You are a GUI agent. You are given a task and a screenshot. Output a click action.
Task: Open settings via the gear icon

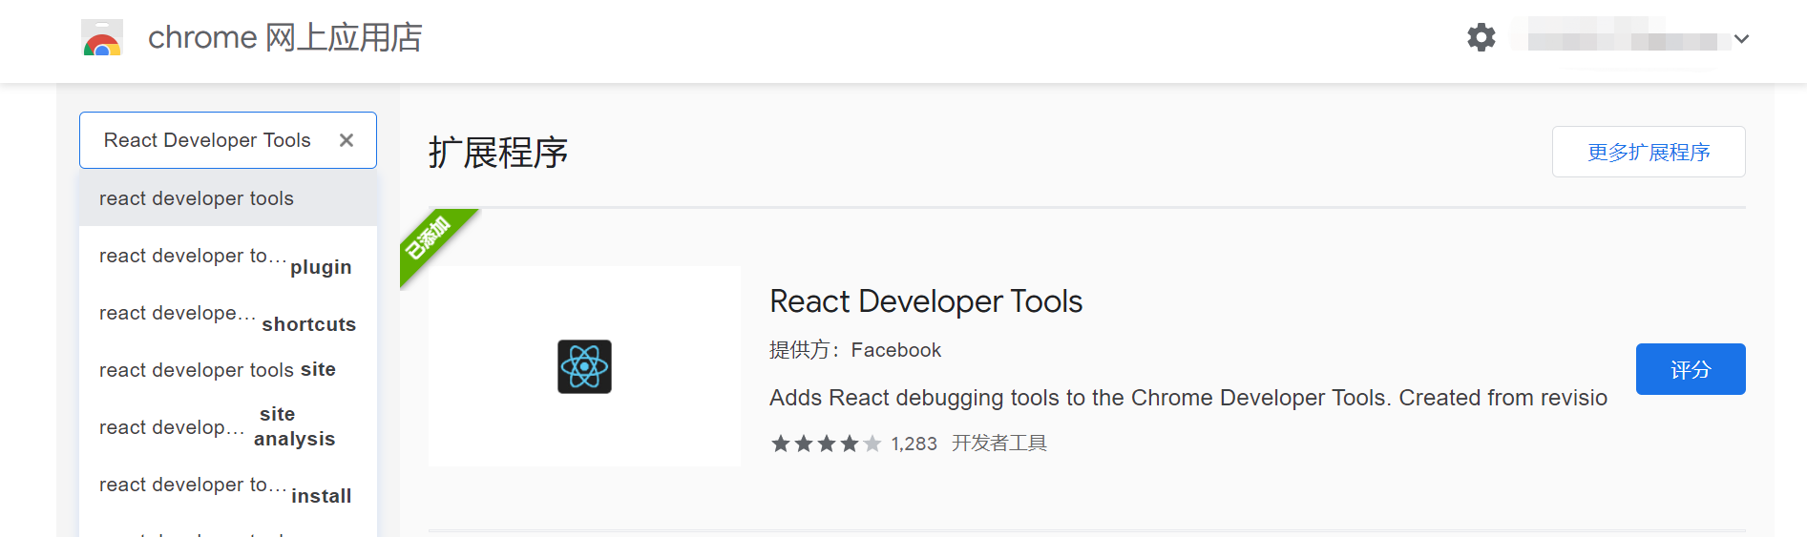click(1481, 37)
